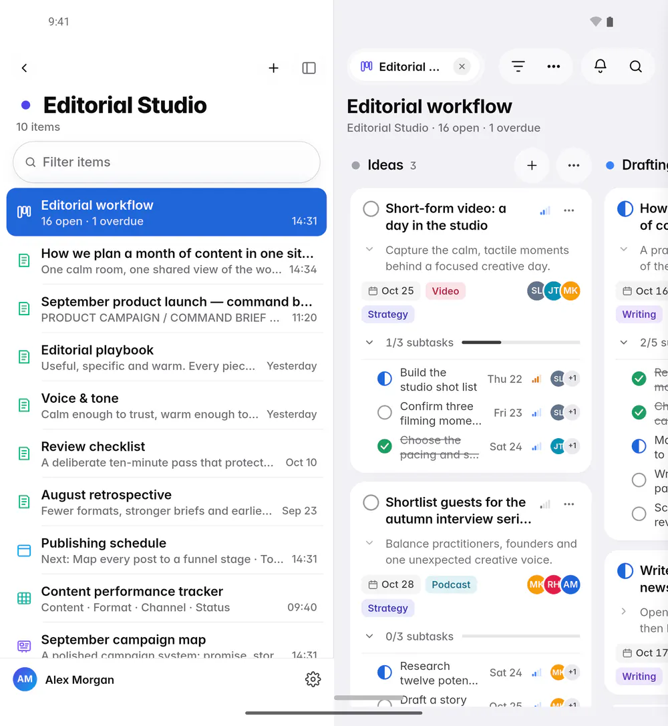The height and width of the screenshot is (726, 668).
Task: Open How we plan a month of content
Action: point(166,260)
